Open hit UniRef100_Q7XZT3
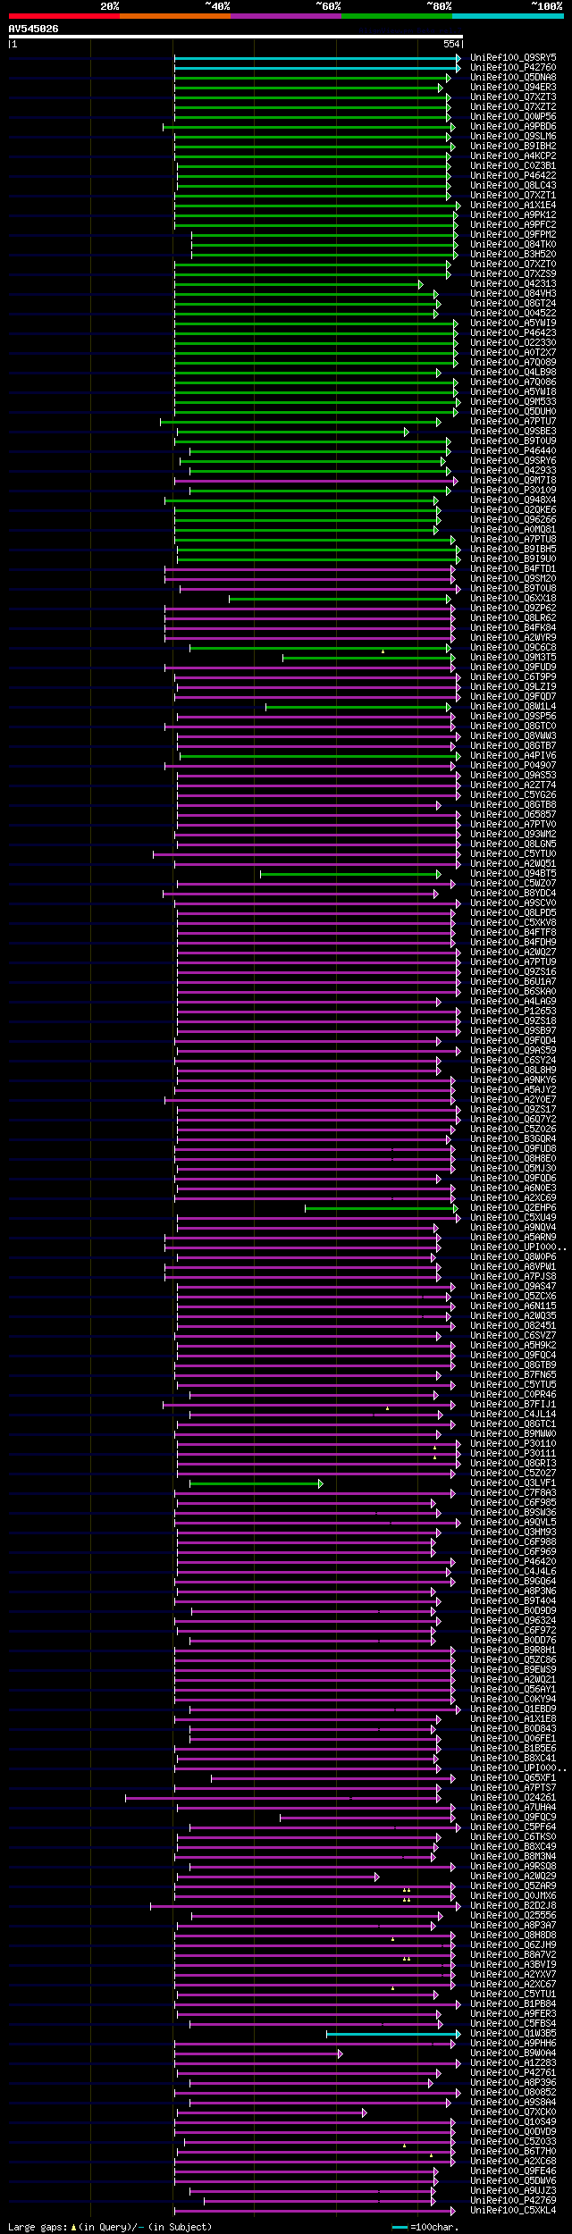 (x=513, y=97)
